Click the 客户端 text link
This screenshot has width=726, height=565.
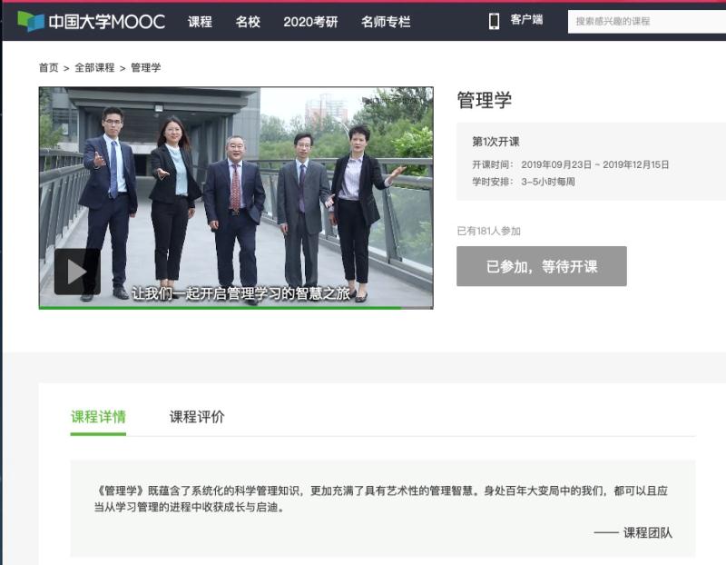tap(526, 20)
